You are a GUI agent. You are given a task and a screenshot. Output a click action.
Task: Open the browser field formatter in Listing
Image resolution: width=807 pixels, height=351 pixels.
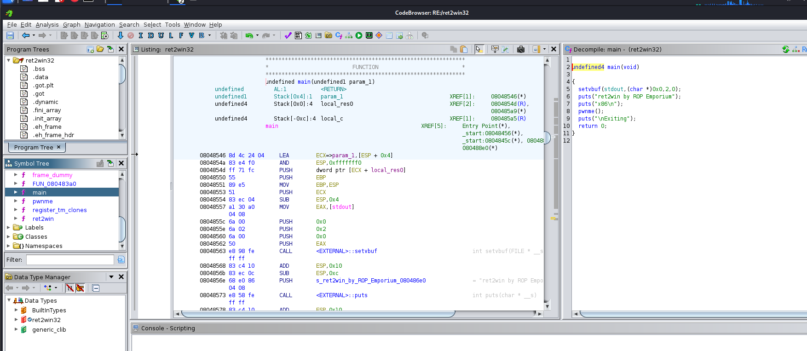495,49
